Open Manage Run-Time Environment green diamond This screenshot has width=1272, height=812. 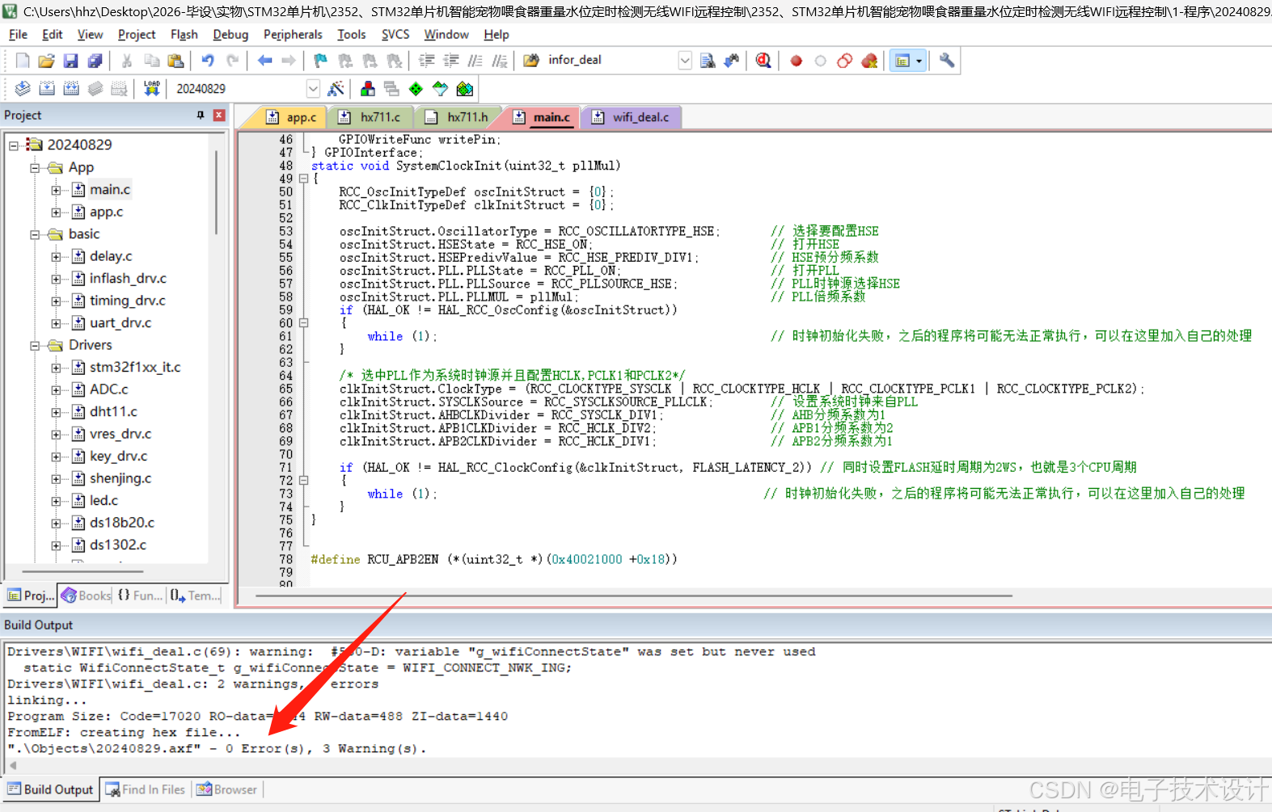(416, 89)
